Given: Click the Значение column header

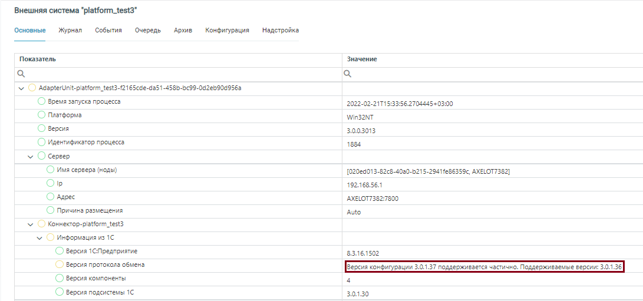Looking at the screenshot, I should tap(362, 59).
